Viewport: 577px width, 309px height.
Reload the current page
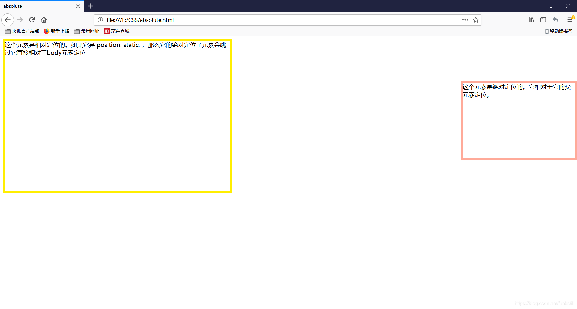coord(32,20)
